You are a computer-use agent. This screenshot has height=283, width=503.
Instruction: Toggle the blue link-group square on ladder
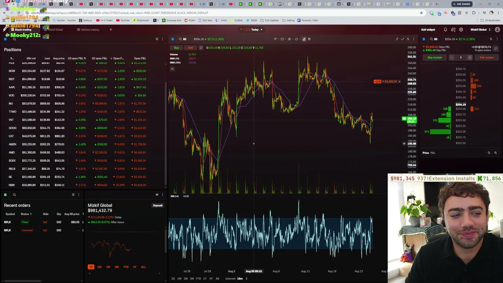pos(424,39)
